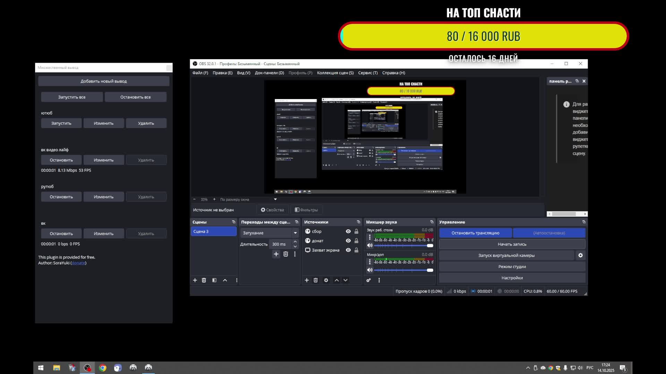Add a new scene with plus icon

195,280
